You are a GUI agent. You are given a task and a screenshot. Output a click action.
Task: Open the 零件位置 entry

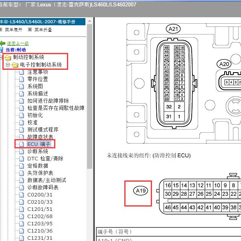(38, 79)
